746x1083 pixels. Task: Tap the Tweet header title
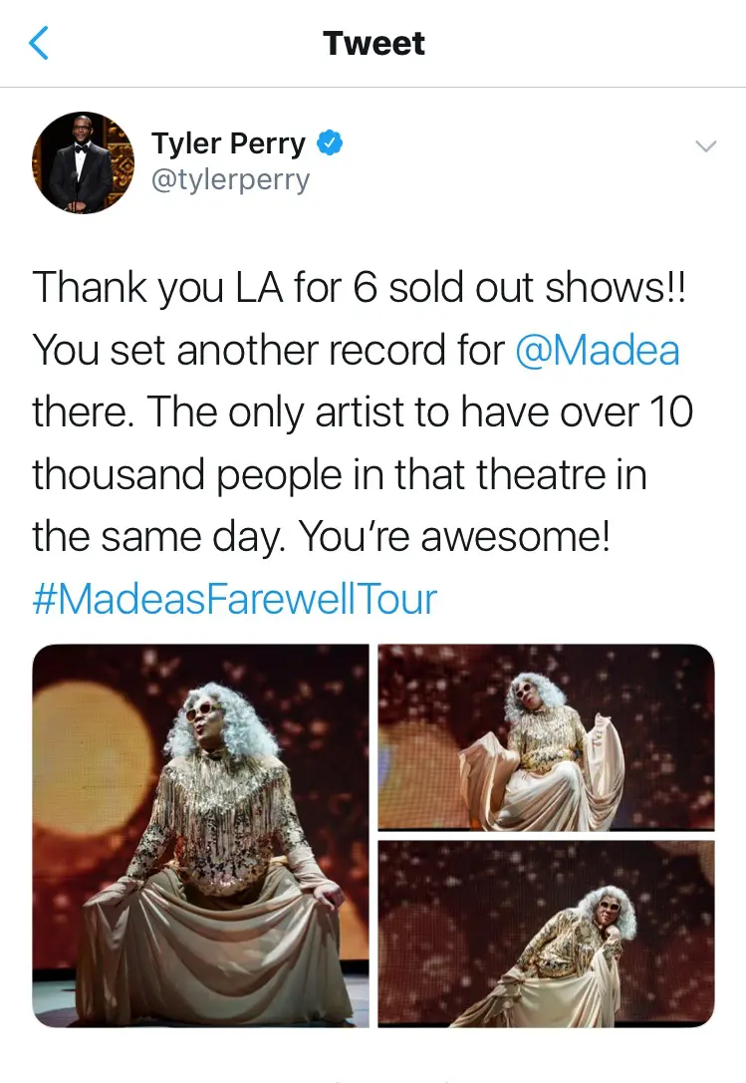tap(373, 44)
